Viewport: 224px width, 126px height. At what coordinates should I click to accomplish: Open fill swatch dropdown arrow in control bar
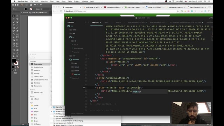(x=28, y=9)
